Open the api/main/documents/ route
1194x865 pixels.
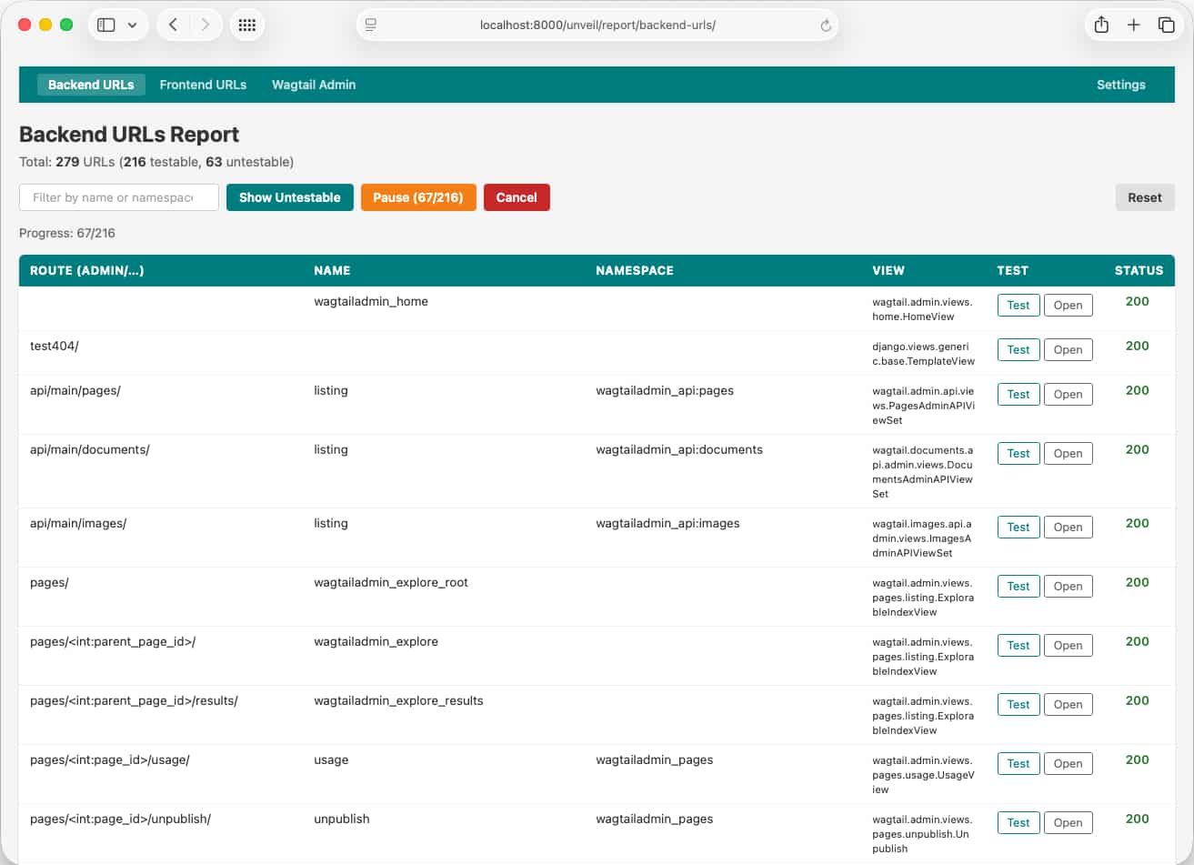[1068, 454]
